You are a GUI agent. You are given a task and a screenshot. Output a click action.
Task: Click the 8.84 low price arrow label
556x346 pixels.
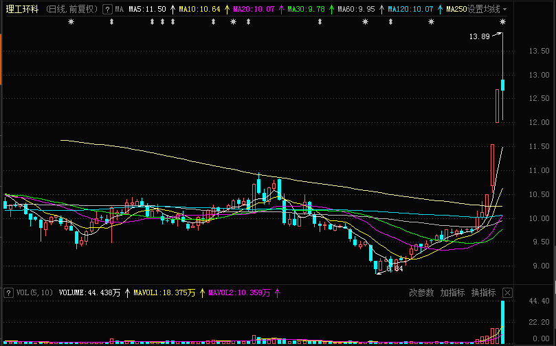pos(394,269)
